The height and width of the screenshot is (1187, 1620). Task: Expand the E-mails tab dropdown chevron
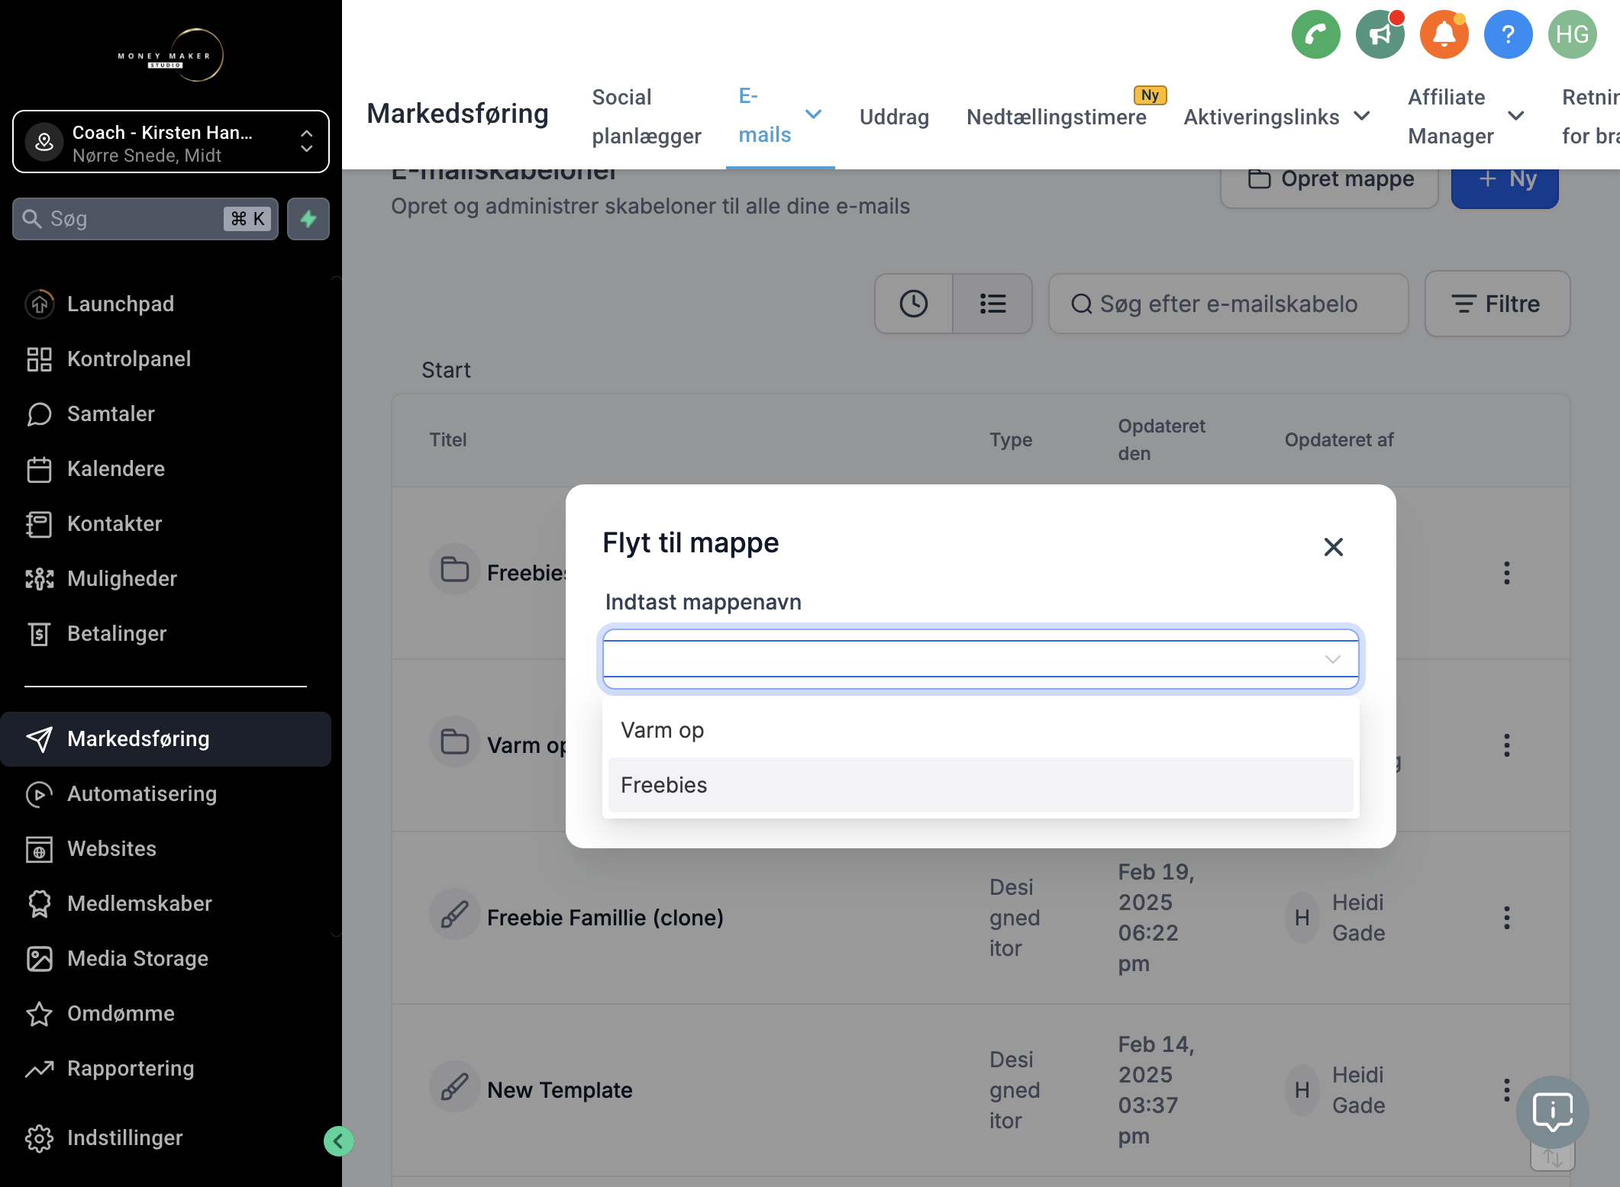coord(814,114)
